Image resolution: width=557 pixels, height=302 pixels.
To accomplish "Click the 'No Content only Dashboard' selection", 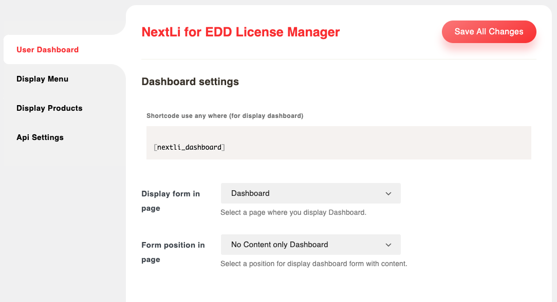I will click(x=280, y=245).
